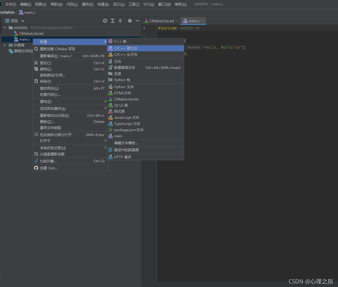The height and width of the screenshot is (287, 338).
Task: Open the 窗口(W) menu
Action: pyautogui.click(x=164, y=4)
